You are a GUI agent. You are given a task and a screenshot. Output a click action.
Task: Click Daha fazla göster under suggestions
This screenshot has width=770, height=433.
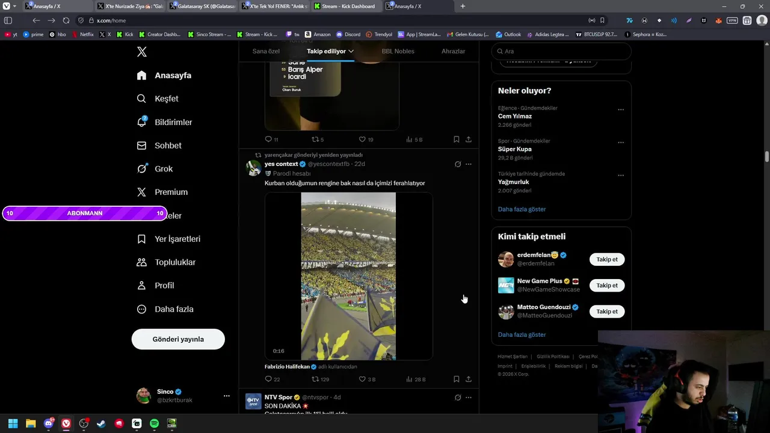point(522,334)
